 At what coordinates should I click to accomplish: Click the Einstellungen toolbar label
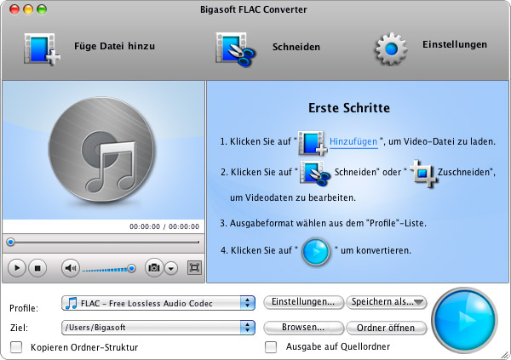[455, 44]
